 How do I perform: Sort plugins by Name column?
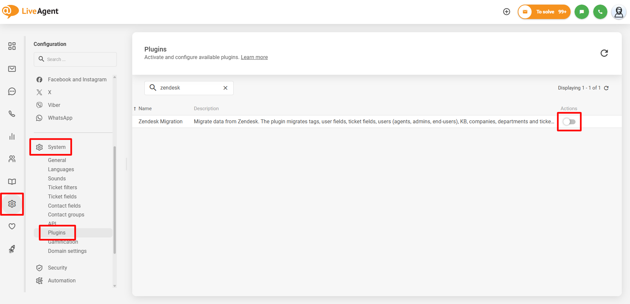click(x=145, y=109)
